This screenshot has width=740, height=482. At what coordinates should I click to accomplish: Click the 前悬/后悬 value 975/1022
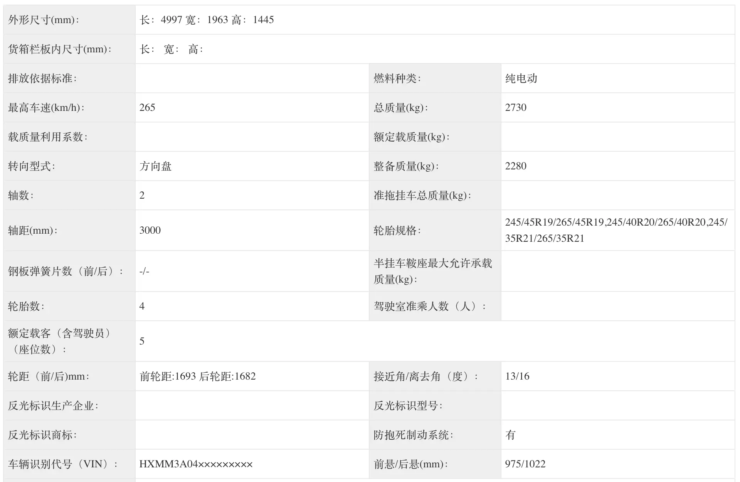tap(525, 464)
